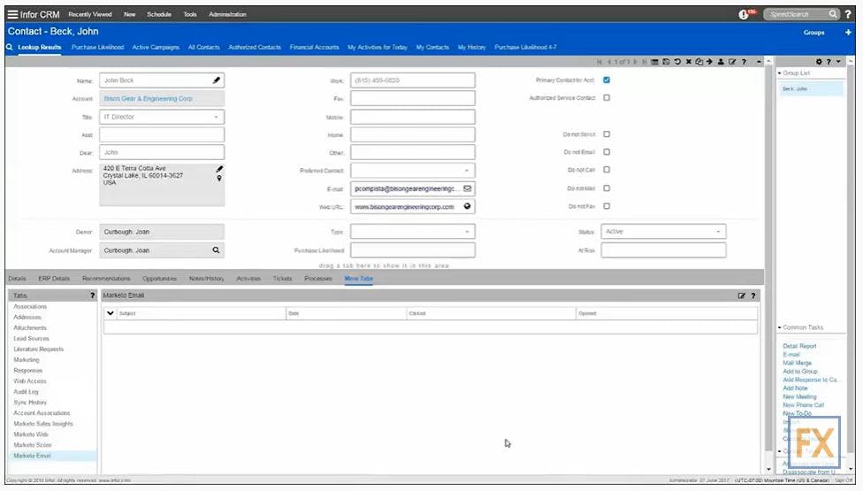This screenshot has height=491, width=863.
Task: Click the Work phone input field
Action: 413,81
